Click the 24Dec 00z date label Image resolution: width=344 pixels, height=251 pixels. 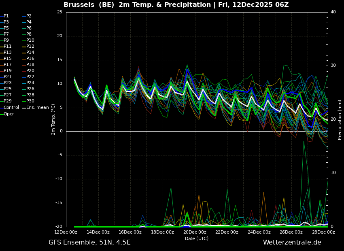(259, 232)
